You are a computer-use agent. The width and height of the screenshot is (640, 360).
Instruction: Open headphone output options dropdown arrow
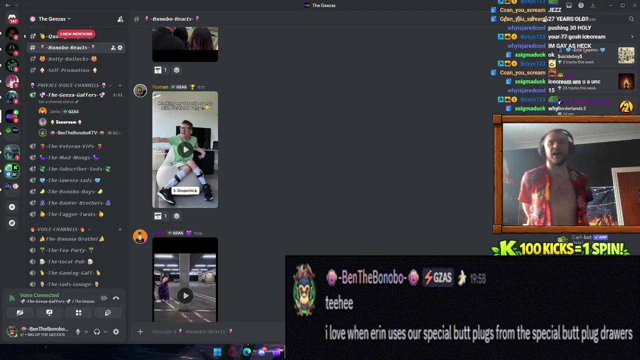[x=105, y=332]
